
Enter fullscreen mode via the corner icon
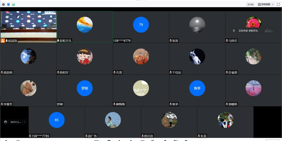[x=278, y=4]
